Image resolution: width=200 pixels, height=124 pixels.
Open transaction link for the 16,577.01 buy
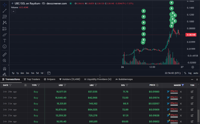[x=192, y=92]
